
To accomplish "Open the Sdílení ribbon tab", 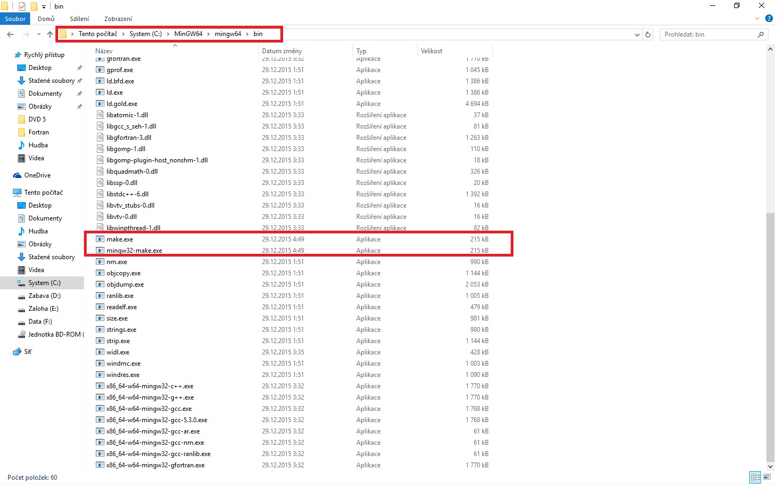I will pos(79,19).
